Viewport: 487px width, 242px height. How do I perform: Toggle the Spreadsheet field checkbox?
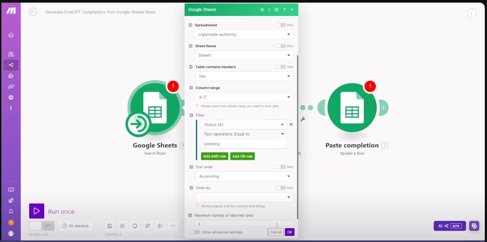(191, 25)
